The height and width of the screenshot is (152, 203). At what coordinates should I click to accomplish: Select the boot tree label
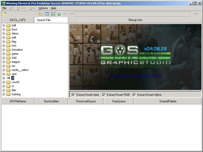point(14,29)
